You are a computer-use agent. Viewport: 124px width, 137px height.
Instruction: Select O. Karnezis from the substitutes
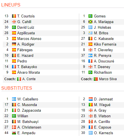104,133
